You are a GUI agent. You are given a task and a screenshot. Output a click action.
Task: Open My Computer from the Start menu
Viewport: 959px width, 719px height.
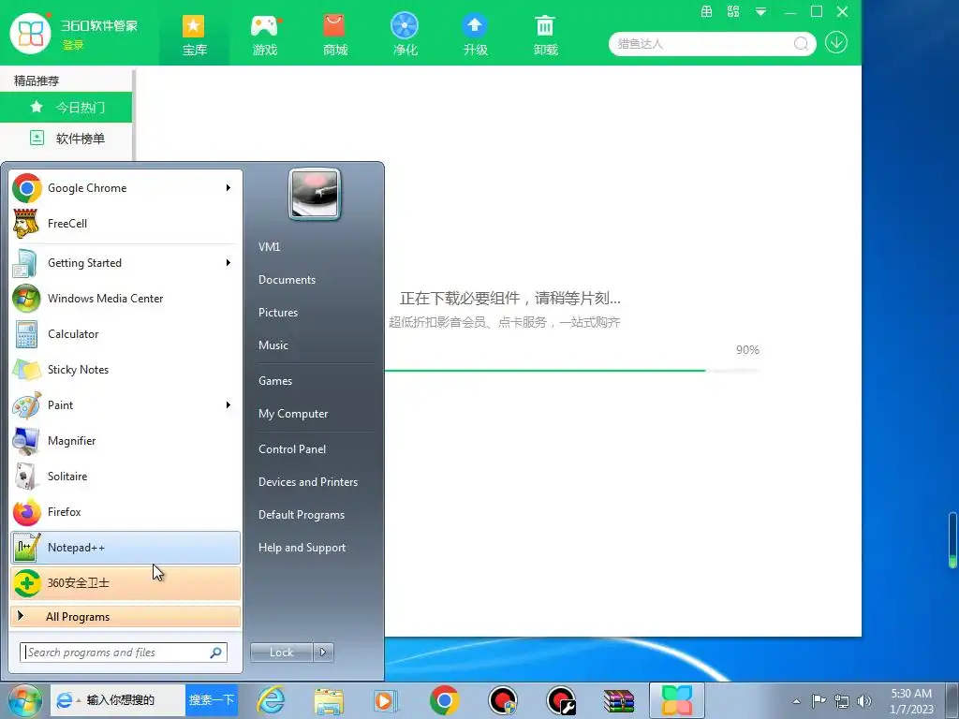[293, 413]
